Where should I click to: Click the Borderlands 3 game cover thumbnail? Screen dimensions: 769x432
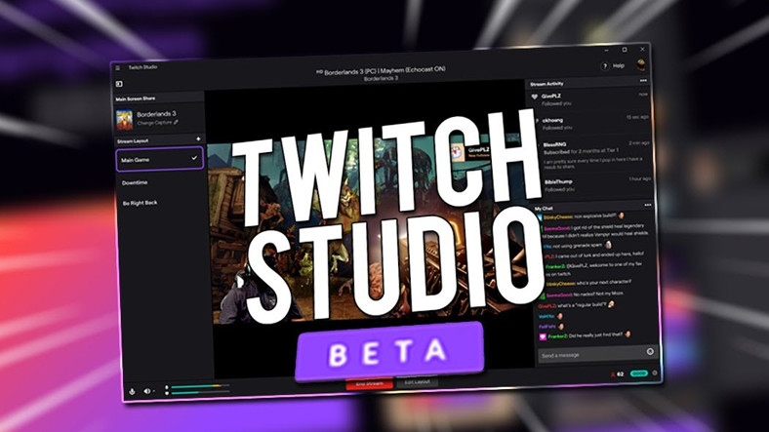[x=125, y=120]
